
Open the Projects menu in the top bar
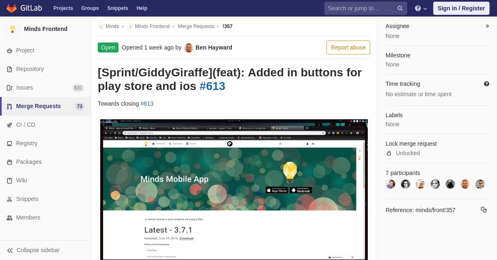63,8
